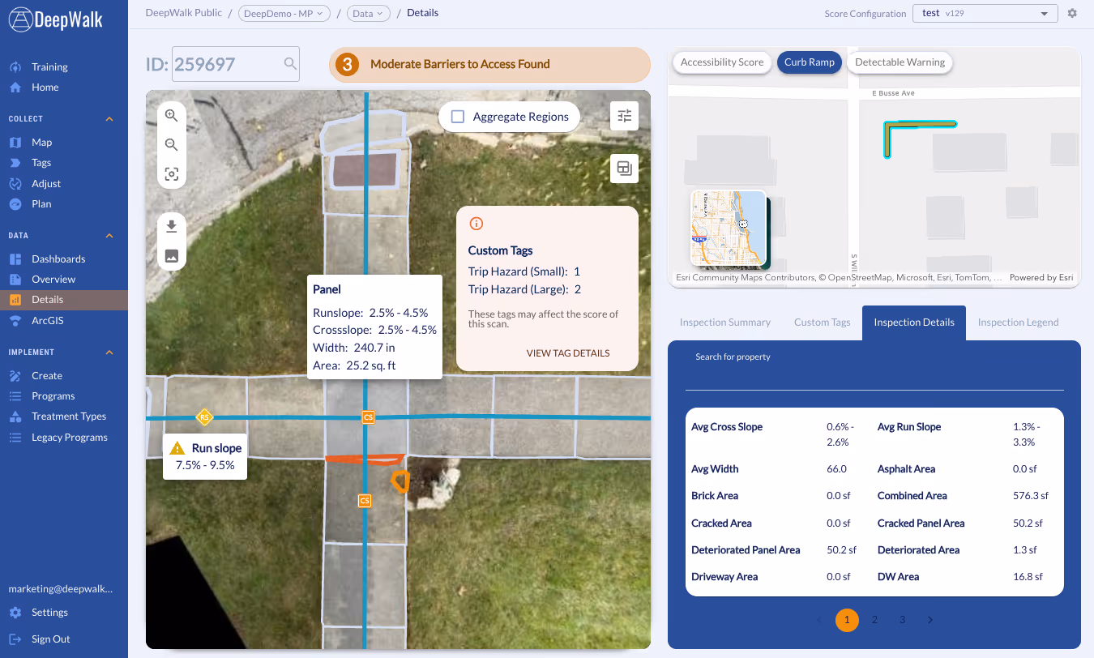Image resolution: width=1094 pixels, height=658 pixels.
Task: Click the DeepWalk logo
Action: [x=57, y=19]
